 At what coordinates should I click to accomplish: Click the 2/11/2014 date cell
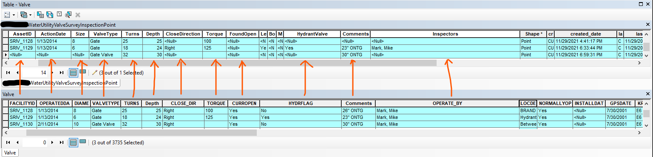tap(54, 124)
